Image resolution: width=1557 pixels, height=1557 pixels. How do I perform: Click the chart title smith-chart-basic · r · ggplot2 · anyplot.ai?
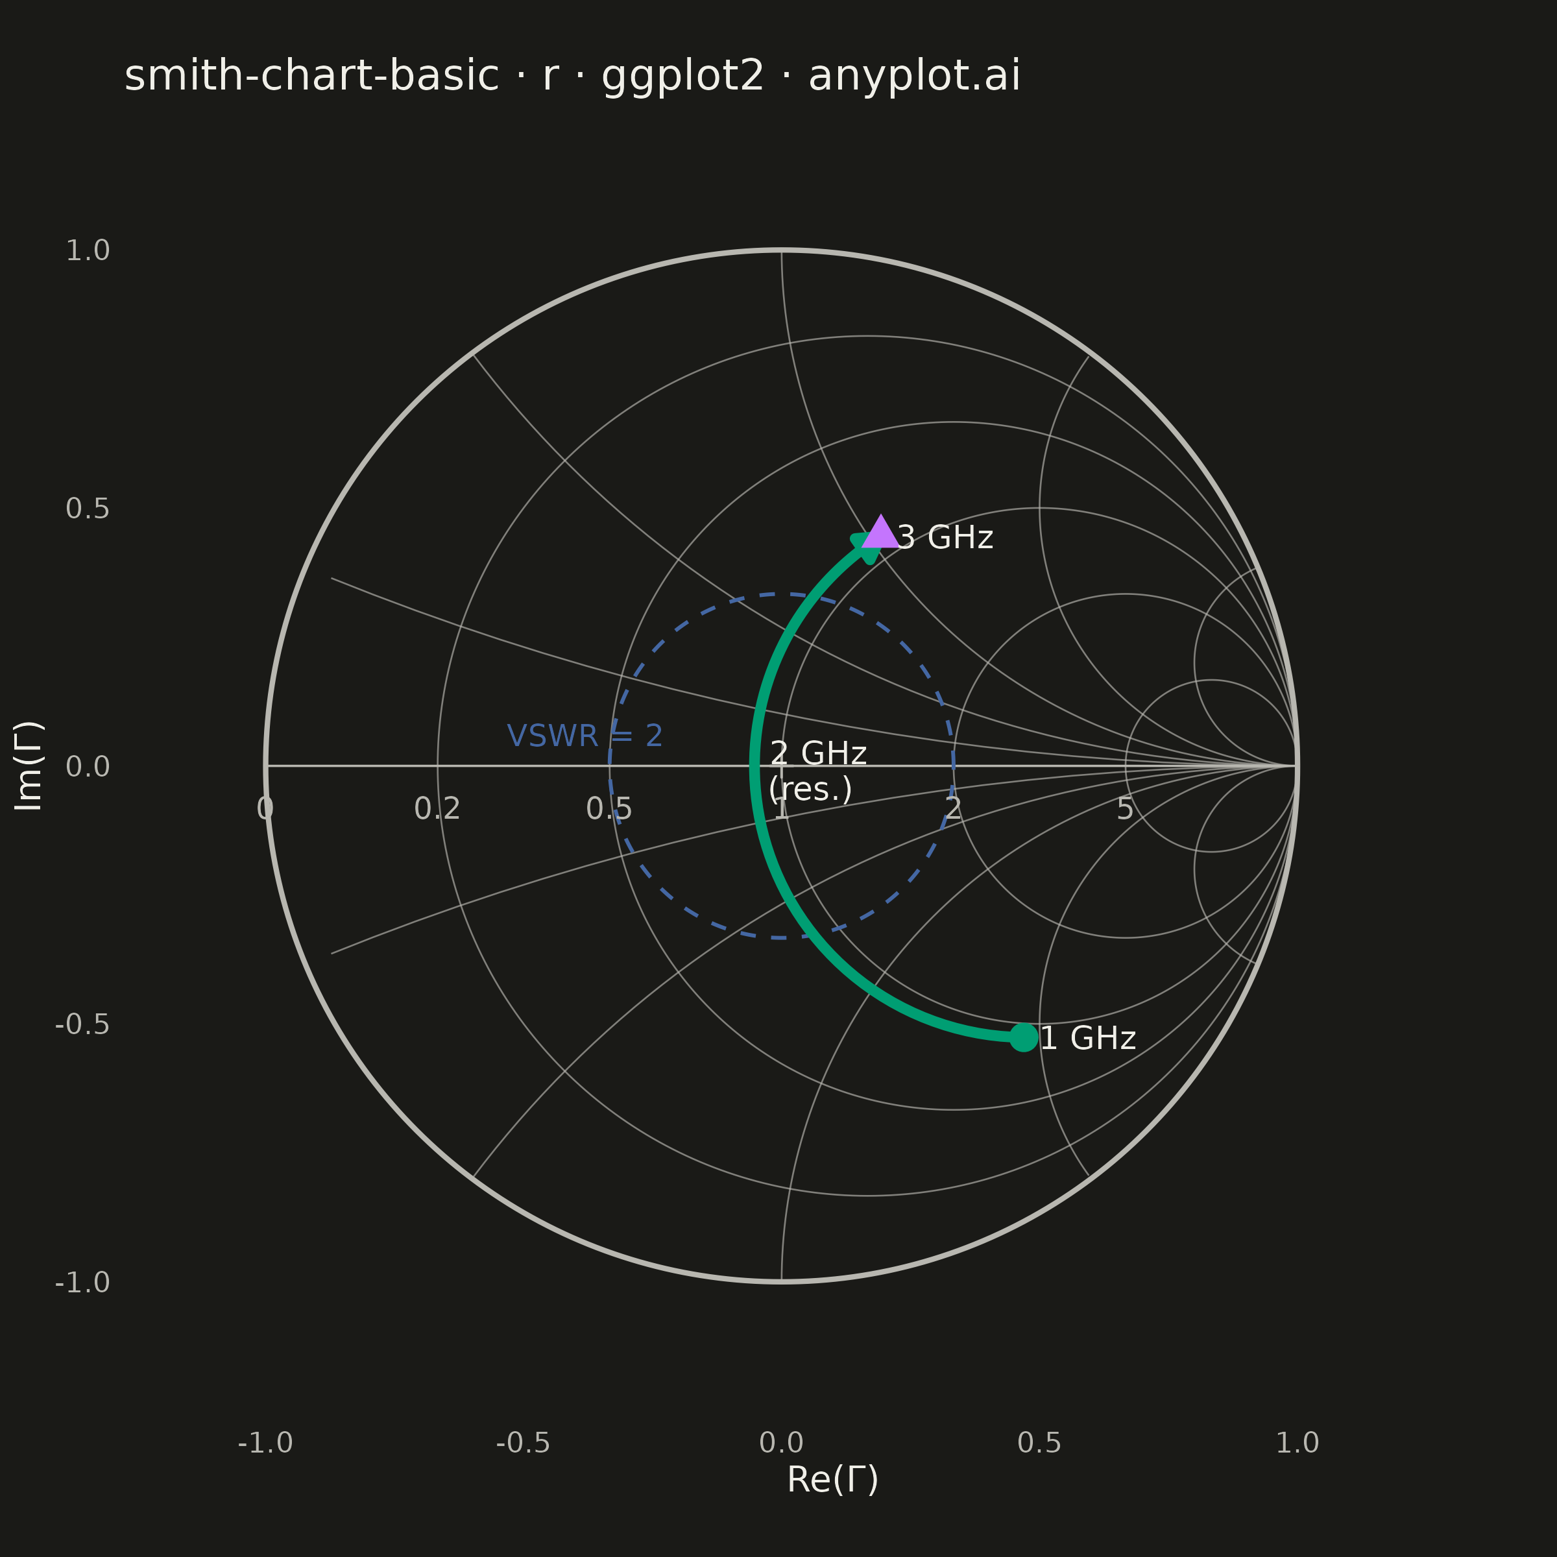click(x=572, y=77)
